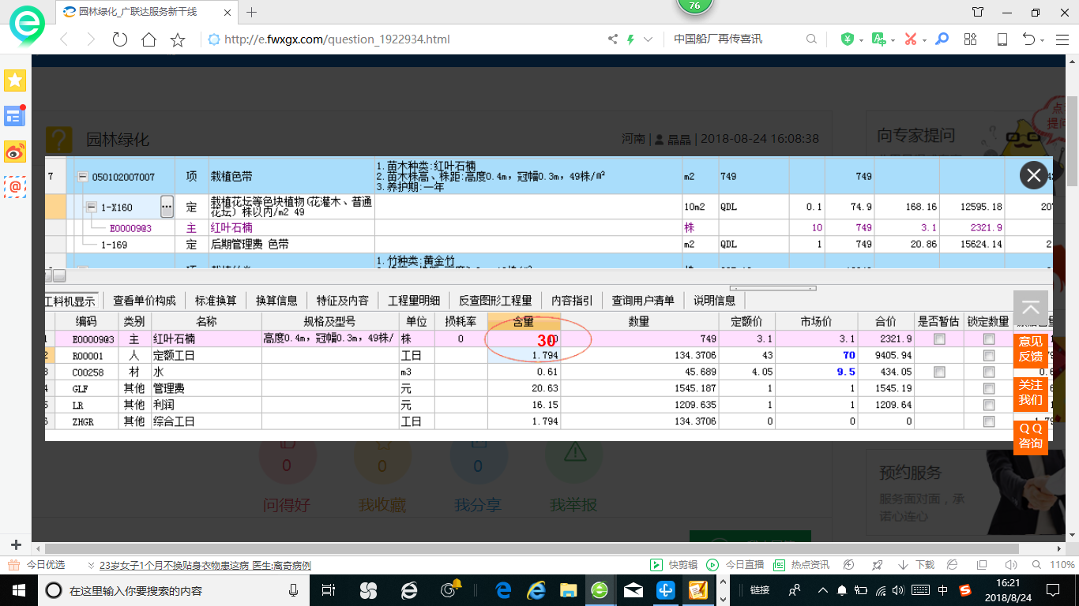Click the green shield payment icon
The width and height of the screenshot is (1079, 606).
click(x=847, y=38)
